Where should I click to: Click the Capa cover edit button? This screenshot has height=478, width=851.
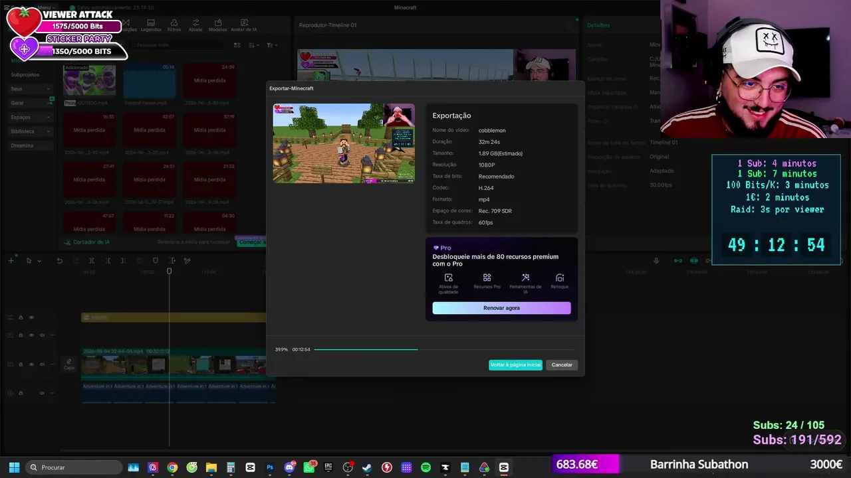(69, 364)
